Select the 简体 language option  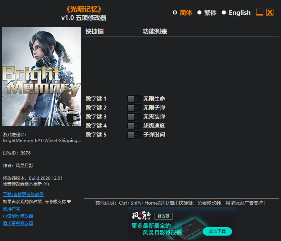[x=182, y=13]
